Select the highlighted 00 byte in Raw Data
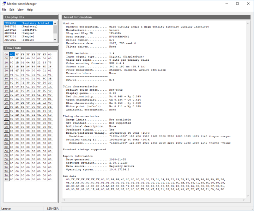 (12, 54)
